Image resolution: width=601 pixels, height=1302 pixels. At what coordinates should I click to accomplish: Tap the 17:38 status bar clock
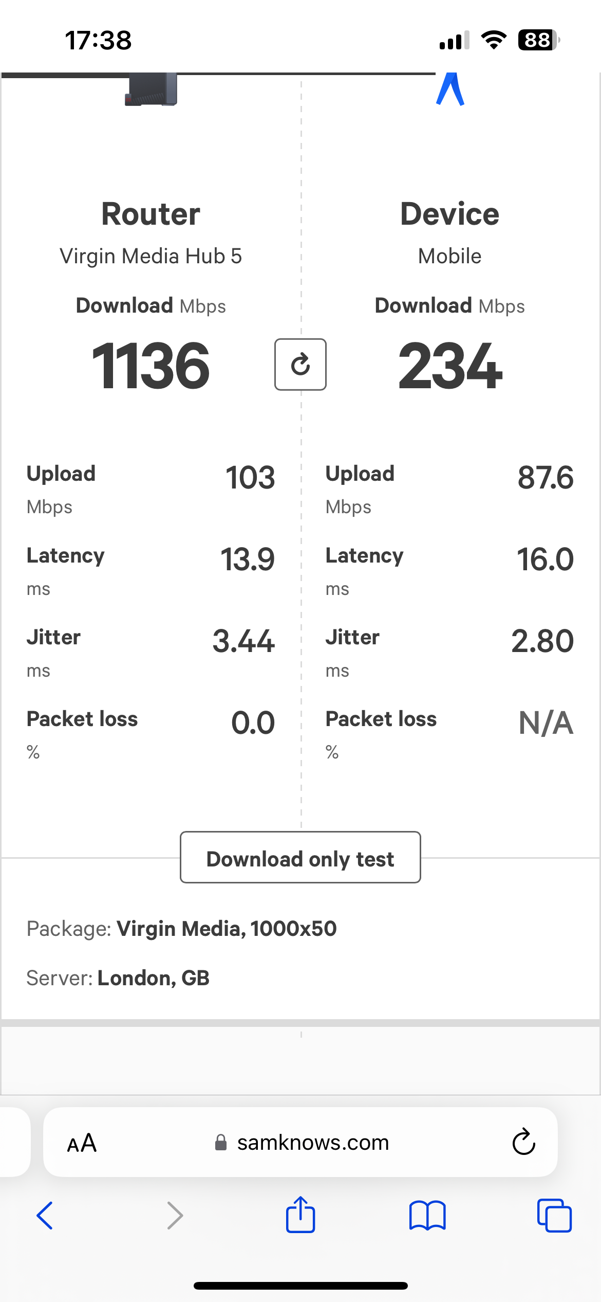coord(98,40)
